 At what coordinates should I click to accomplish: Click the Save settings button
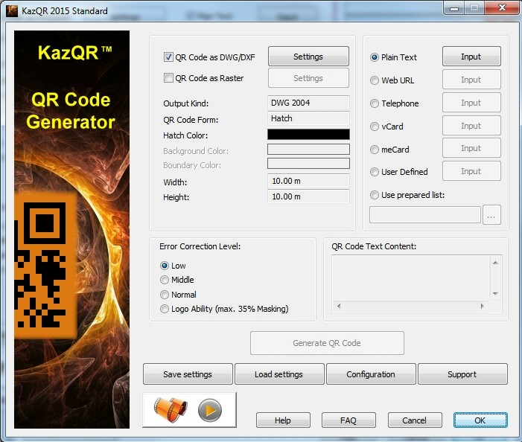coord(188,374)
